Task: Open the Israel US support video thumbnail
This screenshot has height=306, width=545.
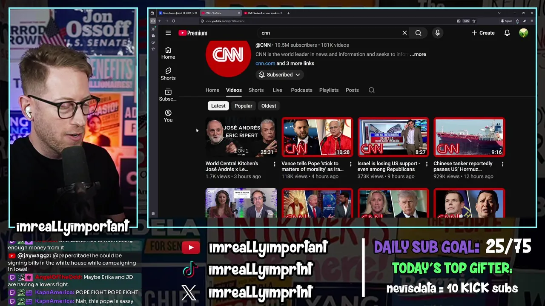Action: click(393, 137)
